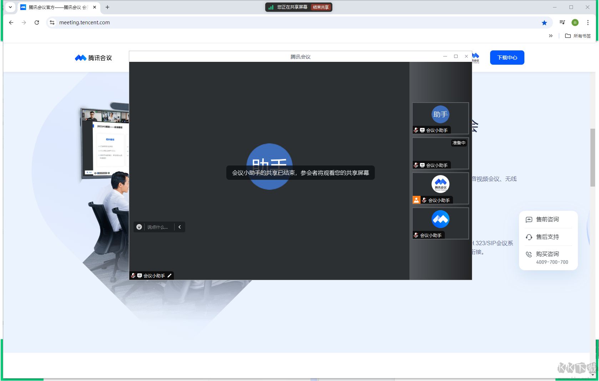Click the 售前咨询 option
Image resolution: width=599 pixels, height=381 pixels.
click(543, 219)
